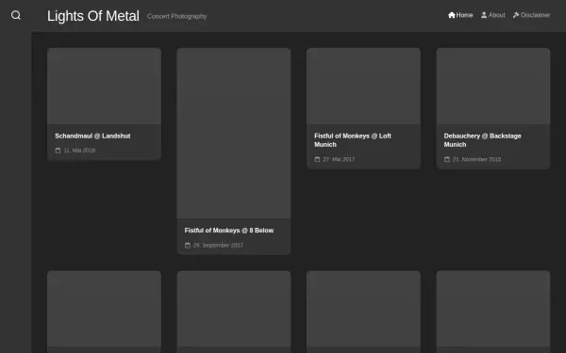Open Schandmaul @ Landshut post title
Screen dimensions: 566x353
point(92,136)
